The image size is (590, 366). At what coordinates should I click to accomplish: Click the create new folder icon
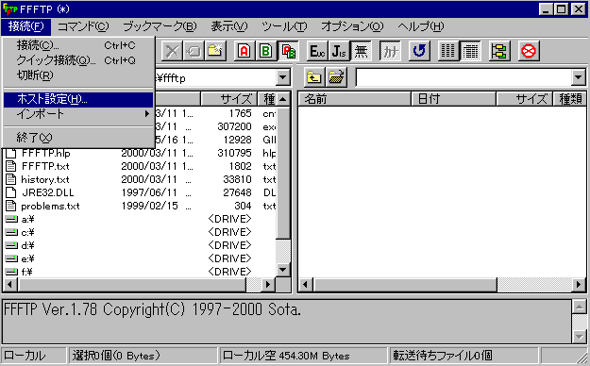tap(215, 51)
